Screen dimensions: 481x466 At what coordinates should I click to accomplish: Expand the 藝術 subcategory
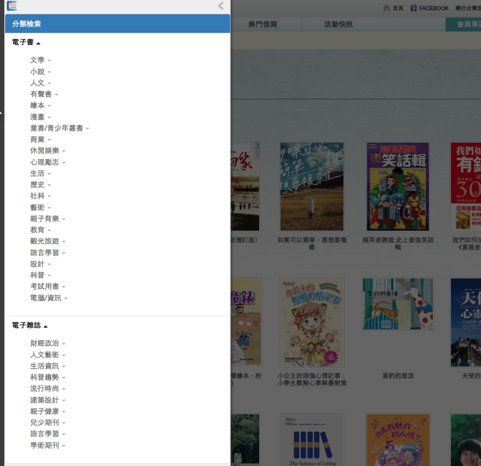click(40, 208)
